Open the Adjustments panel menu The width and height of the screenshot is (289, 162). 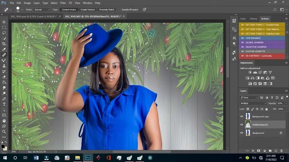(x=286, y=63)
